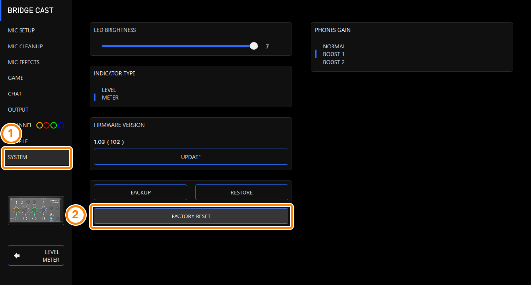Select BOOST 2 phones gain
This screenshot has height=286, width=532.
333,62
